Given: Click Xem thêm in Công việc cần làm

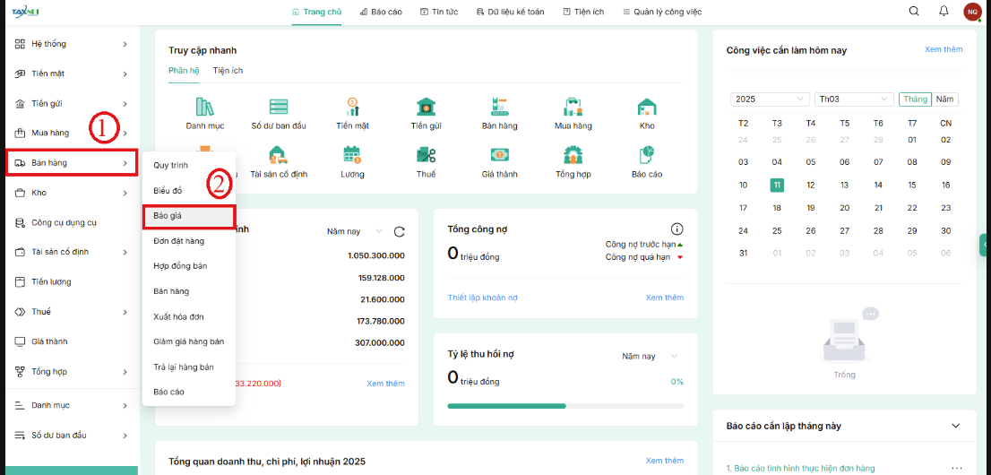Looking at the screenshot, I should [944, 49].
